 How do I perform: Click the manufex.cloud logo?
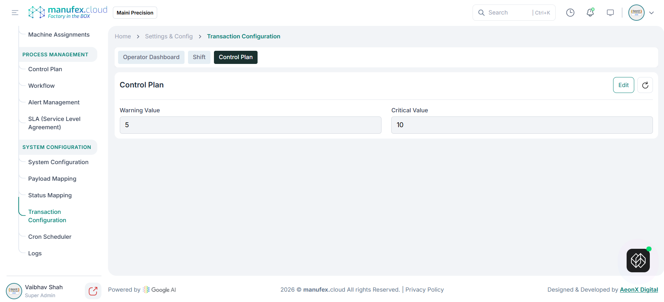(x=68, y=12)
